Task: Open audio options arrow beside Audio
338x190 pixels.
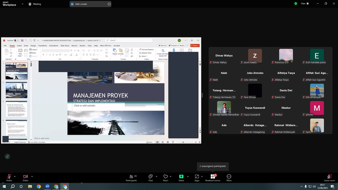Action: click(15, 176)
